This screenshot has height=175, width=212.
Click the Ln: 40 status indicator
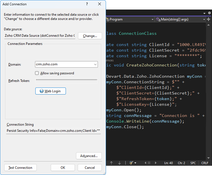click(169, 163)
